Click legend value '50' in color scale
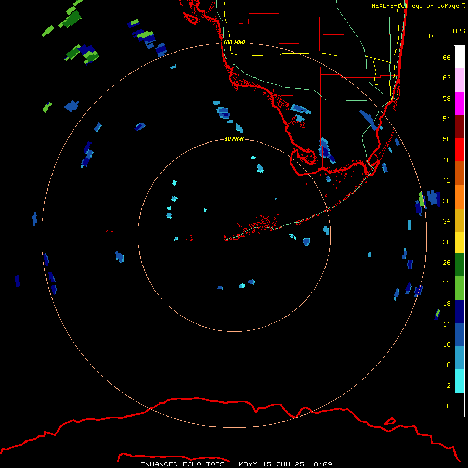The image size is (468, 468). click(447, 139)
